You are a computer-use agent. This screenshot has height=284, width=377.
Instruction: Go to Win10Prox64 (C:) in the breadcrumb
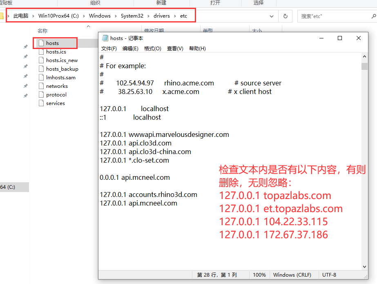[x=58, y=16]
